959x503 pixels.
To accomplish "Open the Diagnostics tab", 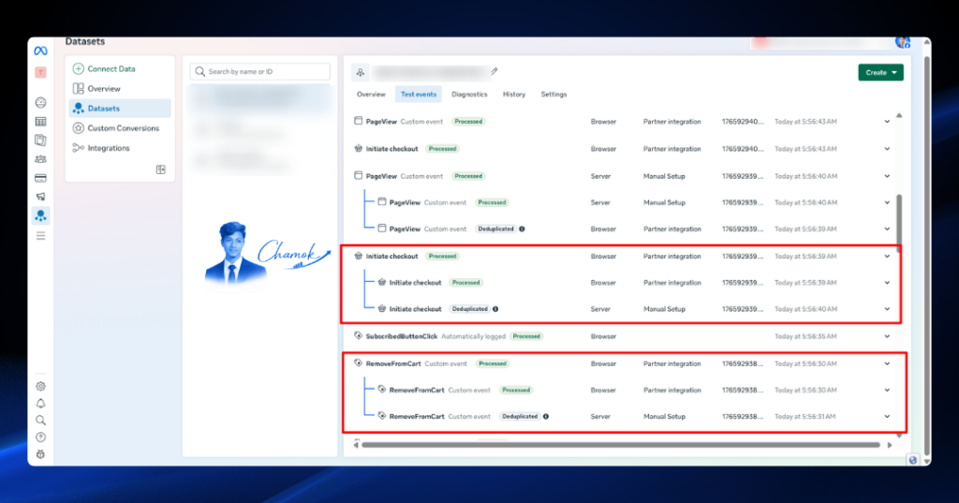I will click(469, 95).
